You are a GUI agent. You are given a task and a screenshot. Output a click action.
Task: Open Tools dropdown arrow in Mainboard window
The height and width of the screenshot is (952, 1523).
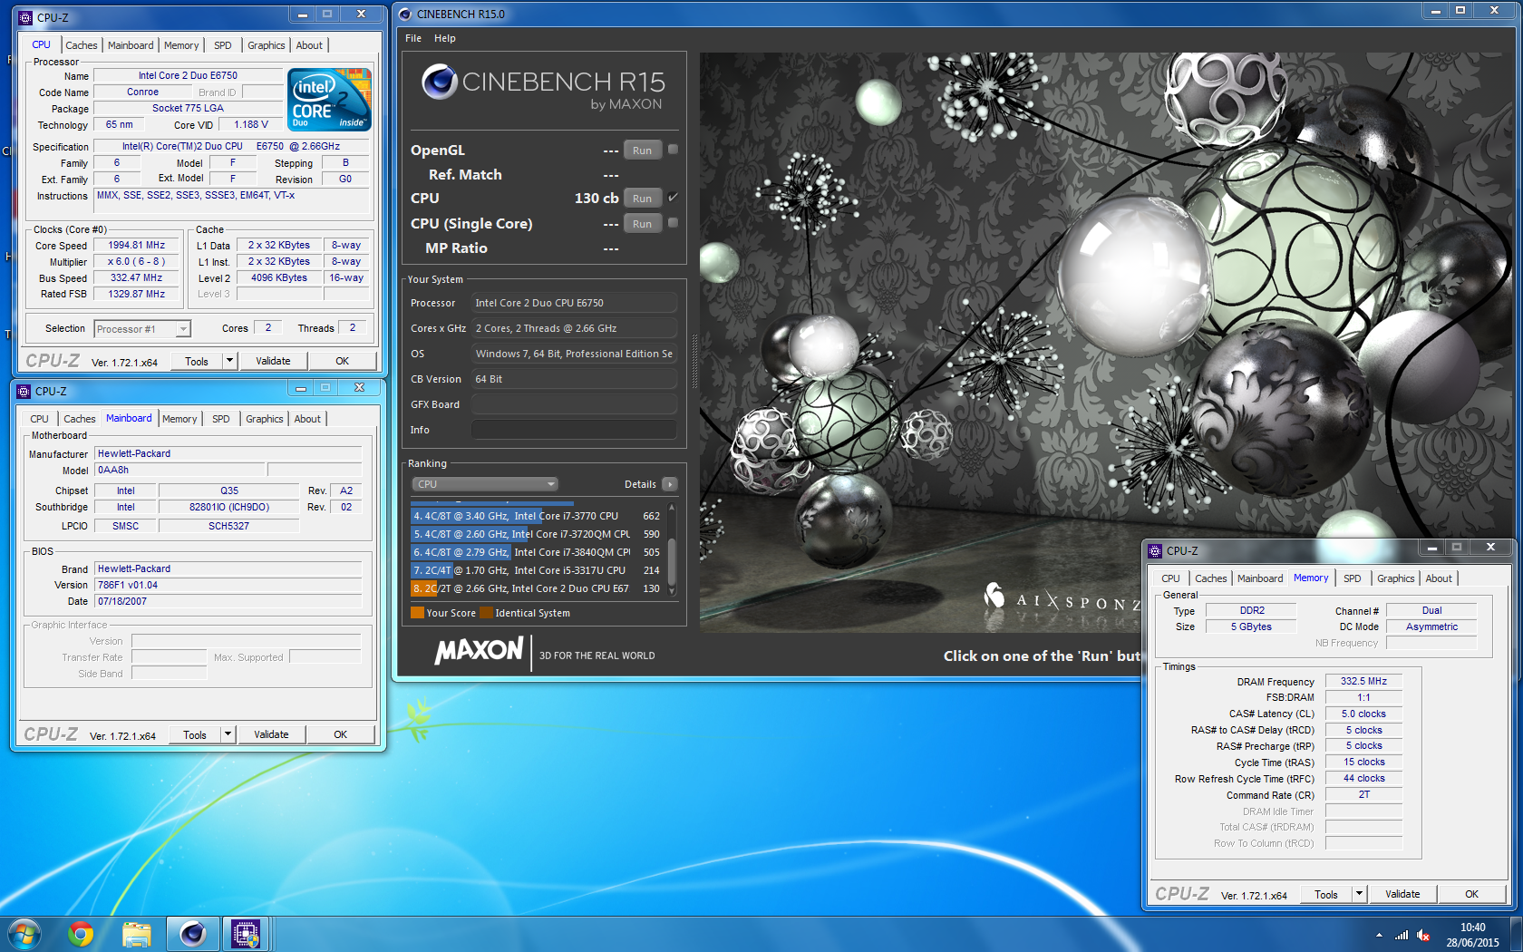coord(228,734)
